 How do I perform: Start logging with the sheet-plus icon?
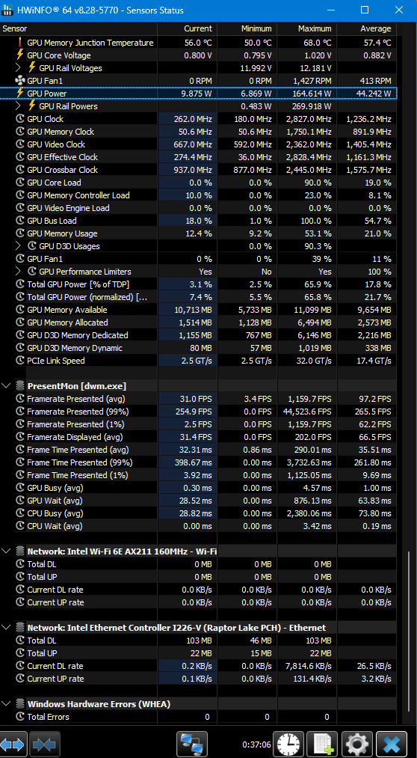click(322, 744)
